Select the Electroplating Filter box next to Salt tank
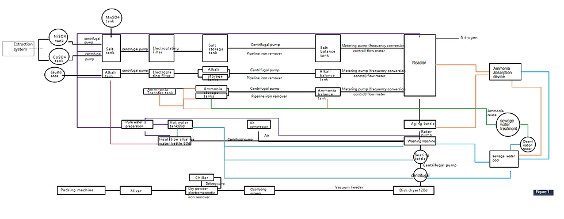Image resolution: width=564 pixels, height=219 pixels. coord(161,48)
